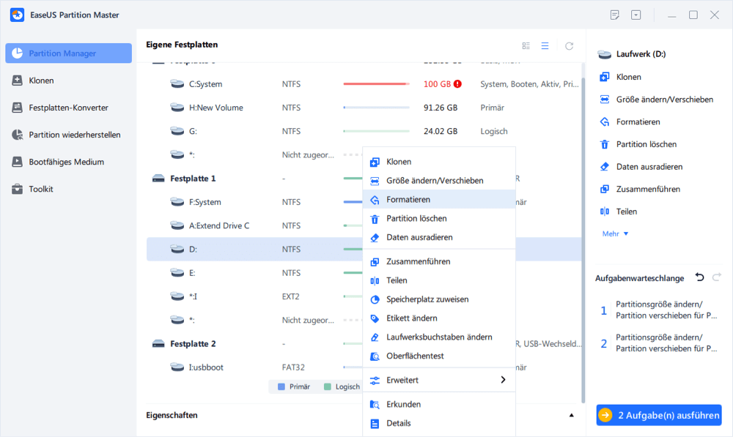Choose Zusammenführen in context menu
The width and height of the screenshot is (733, 437).
pos(439,261)
